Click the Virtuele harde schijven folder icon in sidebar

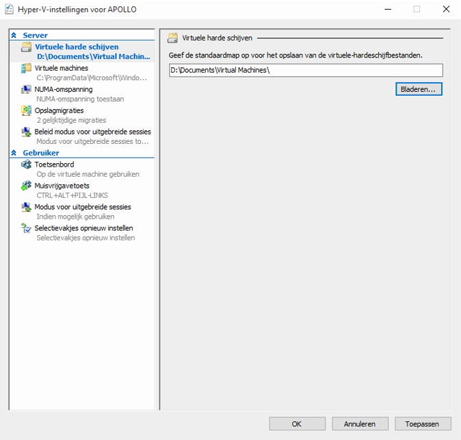pyautogui.click(x=26, y=47)
